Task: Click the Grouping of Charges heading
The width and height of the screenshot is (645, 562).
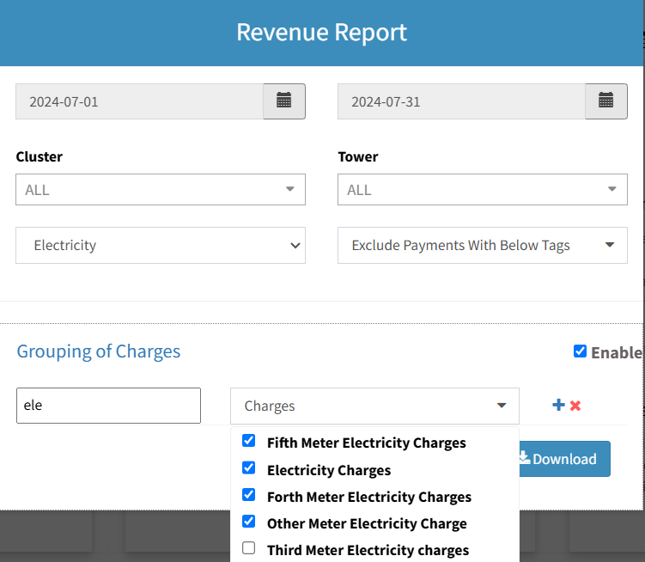Action: click(x=99, y=351)
